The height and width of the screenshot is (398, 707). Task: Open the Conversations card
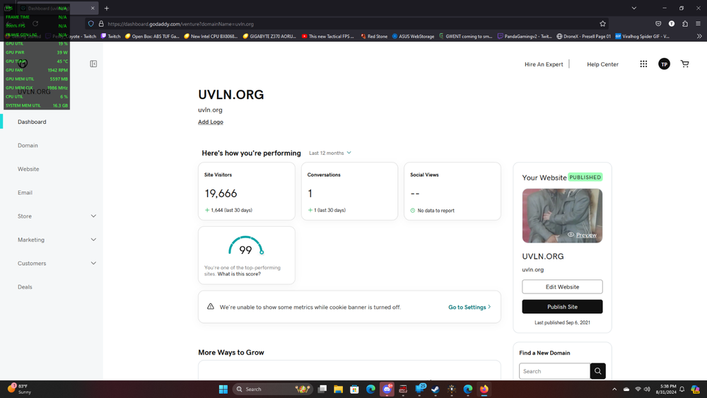coord(349,191)
